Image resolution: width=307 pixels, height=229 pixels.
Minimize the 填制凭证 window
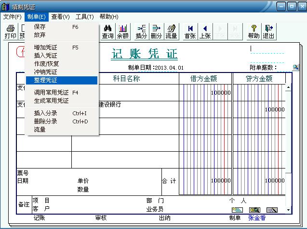pyautogui.click(x=281, y=7)
